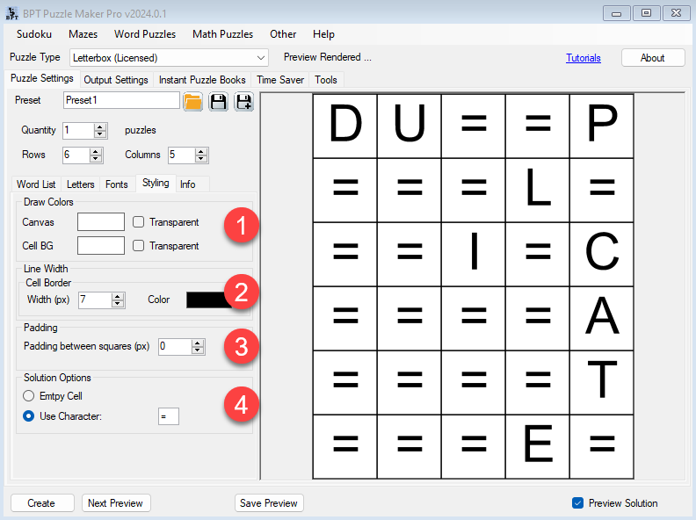Click the Use Character input field
This screenshot has height=520, width=696.
pos(168,416)
